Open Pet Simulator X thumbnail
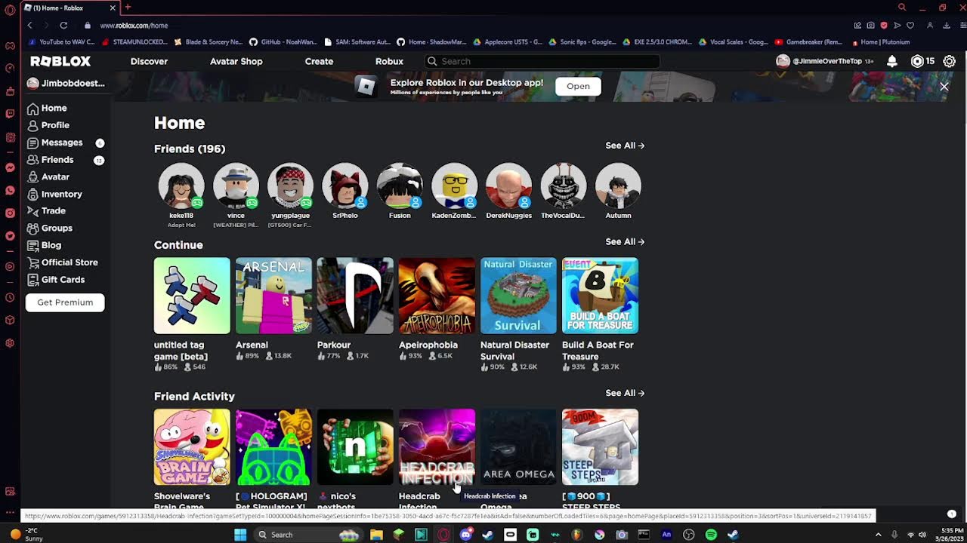 click(x=273, y=447)
